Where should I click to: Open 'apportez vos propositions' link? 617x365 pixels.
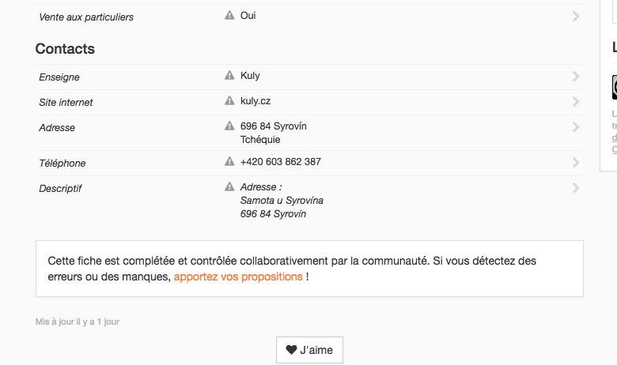pyautogui.click(x=238, y=277)
